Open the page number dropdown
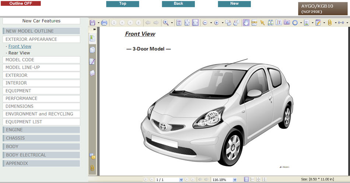Screen dimensions: 350x183 181,180
